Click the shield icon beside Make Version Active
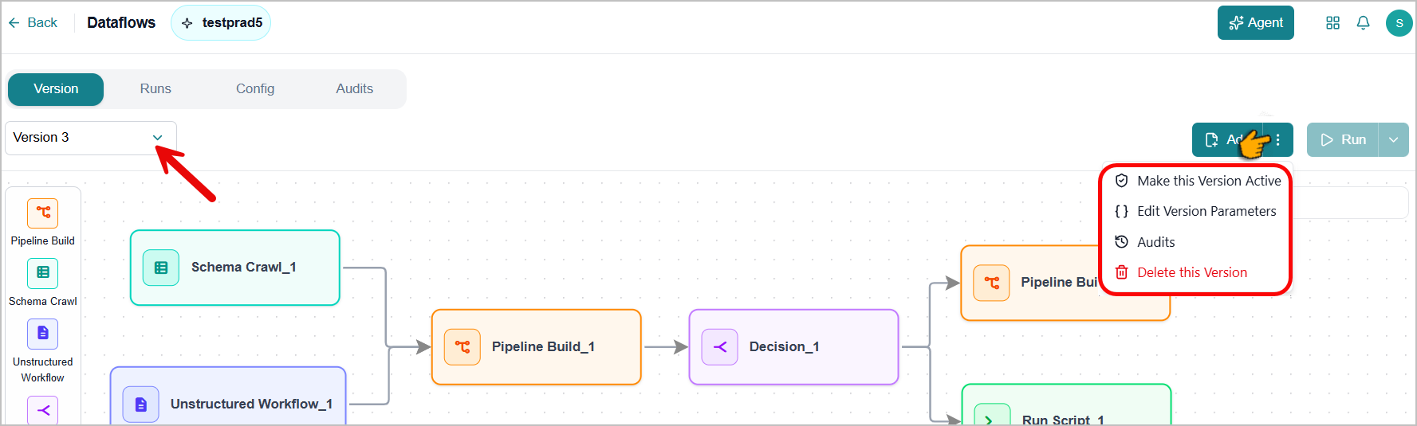This screenshot has height=426, width=1417. (x=1121, y=181)
